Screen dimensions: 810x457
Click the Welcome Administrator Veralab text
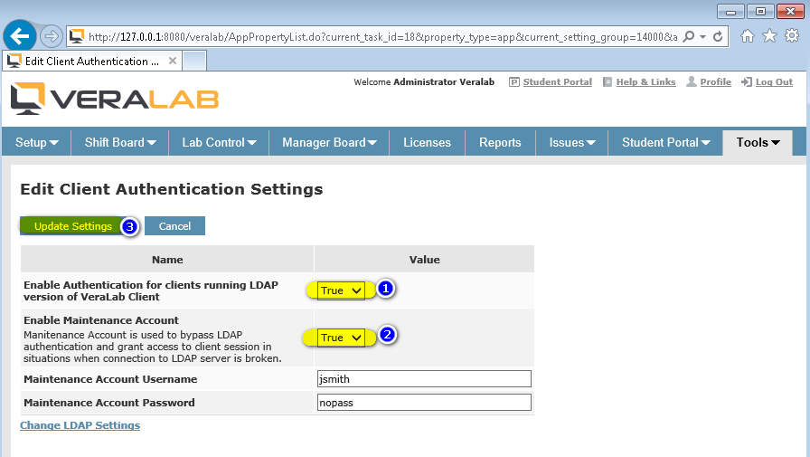(424, 82)
